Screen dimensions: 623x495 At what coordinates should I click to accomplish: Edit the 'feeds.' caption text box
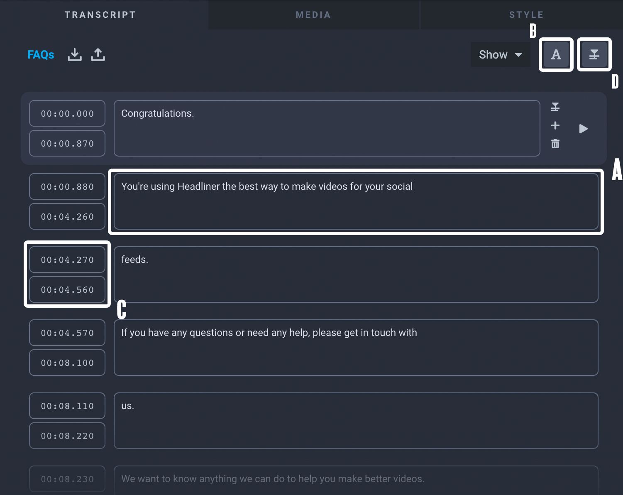356,274
